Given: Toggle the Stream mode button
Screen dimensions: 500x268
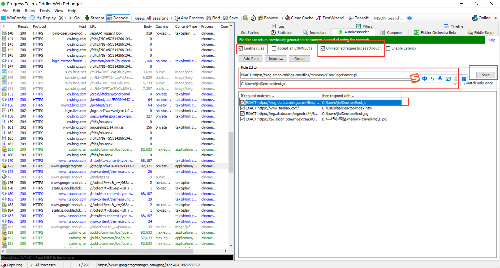Looking at the screenshot, I should (x=95, y=18).
